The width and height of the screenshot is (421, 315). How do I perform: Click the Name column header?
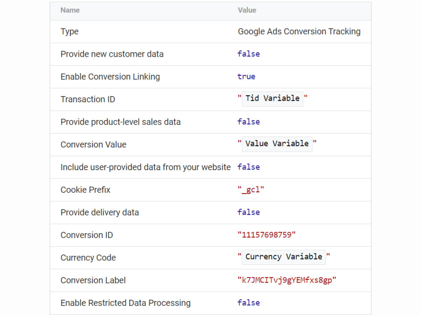coord(70,10)
